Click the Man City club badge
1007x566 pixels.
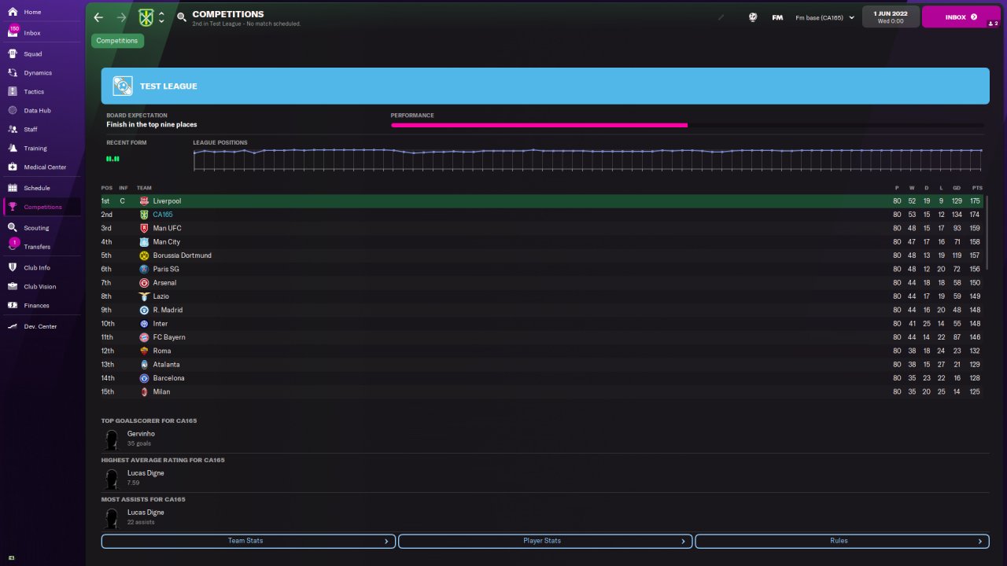[144, 242]
